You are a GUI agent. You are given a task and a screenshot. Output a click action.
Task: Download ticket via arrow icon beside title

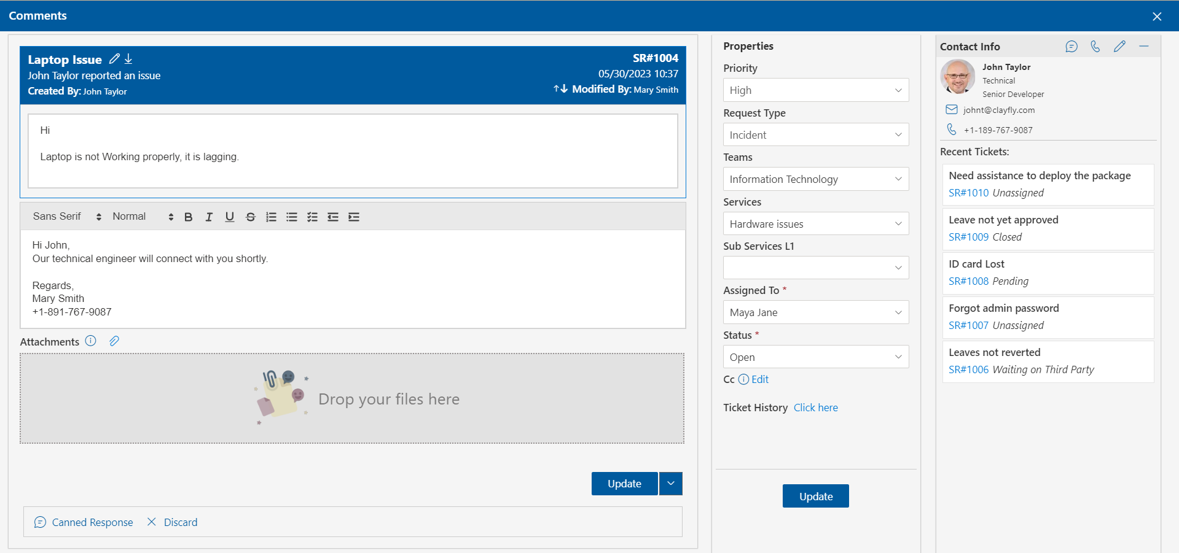click(128, 59)
